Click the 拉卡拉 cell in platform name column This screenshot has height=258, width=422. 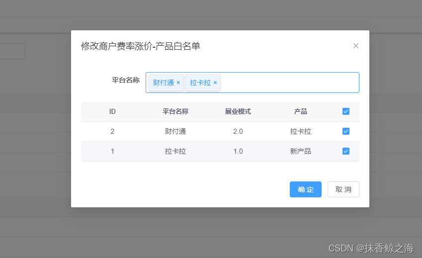(x=175, y=151)
